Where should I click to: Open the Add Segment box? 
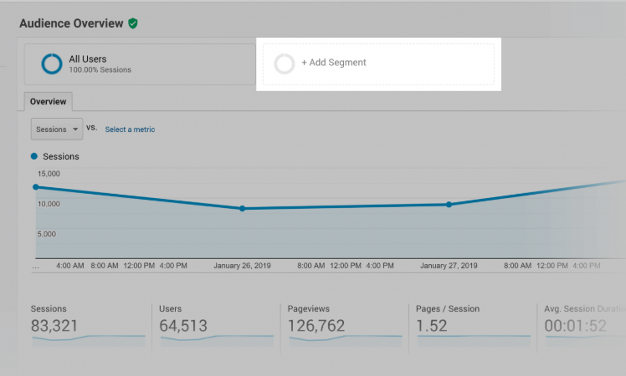(378, 64)
